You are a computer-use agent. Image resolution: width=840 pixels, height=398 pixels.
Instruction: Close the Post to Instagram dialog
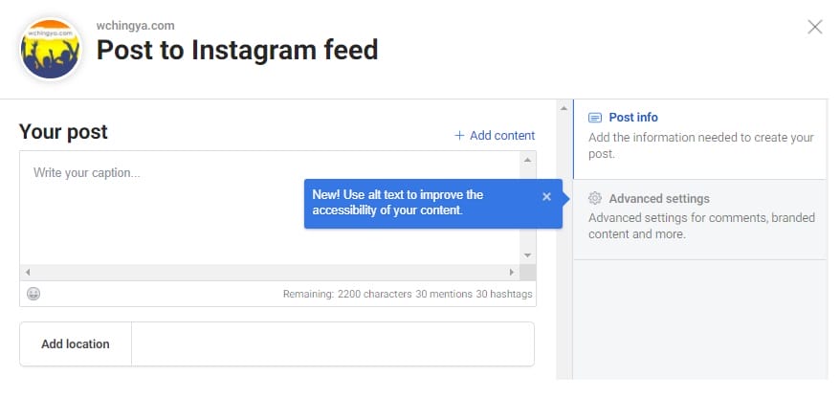(x=815, y=27)
